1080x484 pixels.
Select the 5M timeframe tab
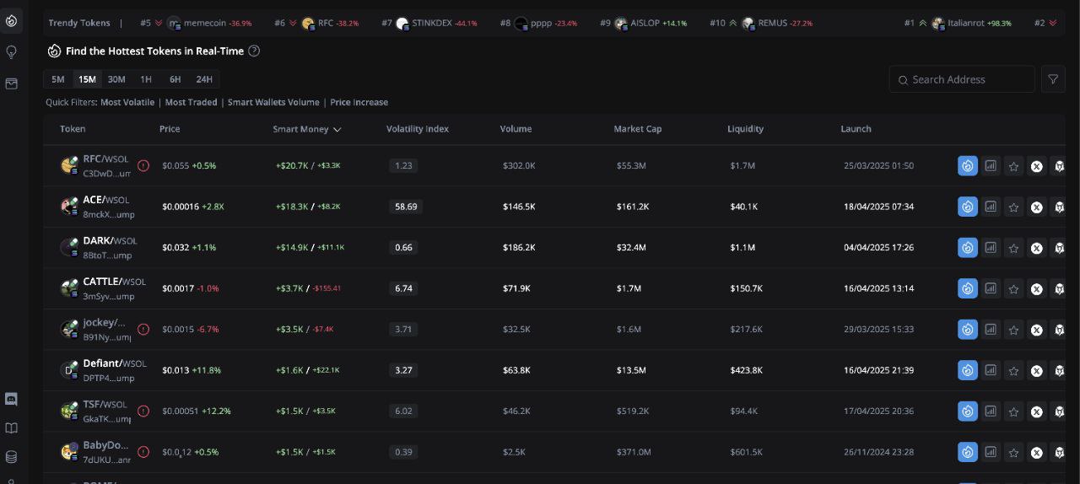(x=58, y=79)
